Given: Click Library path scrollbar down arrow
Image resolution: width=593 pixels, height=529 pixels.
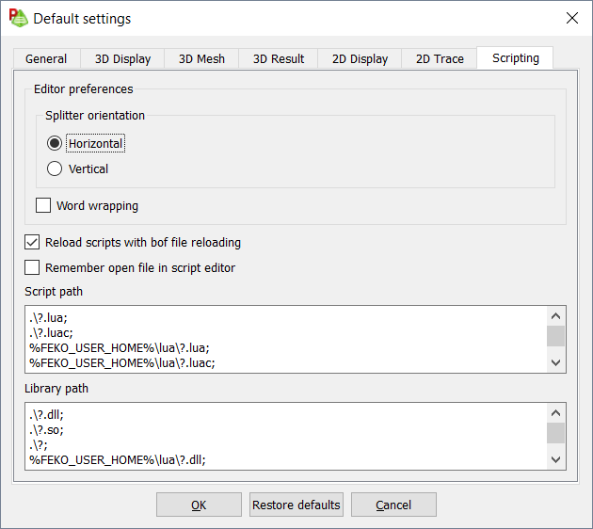Looking at the screenshot, I should pyautogui.click(x=555, y=459).
